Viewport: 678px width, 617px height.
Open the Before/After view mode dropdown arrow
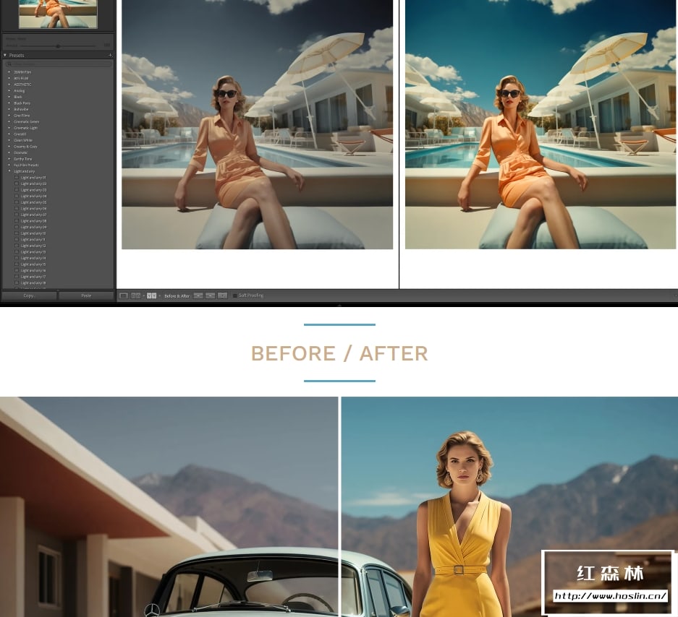[160, 295]
